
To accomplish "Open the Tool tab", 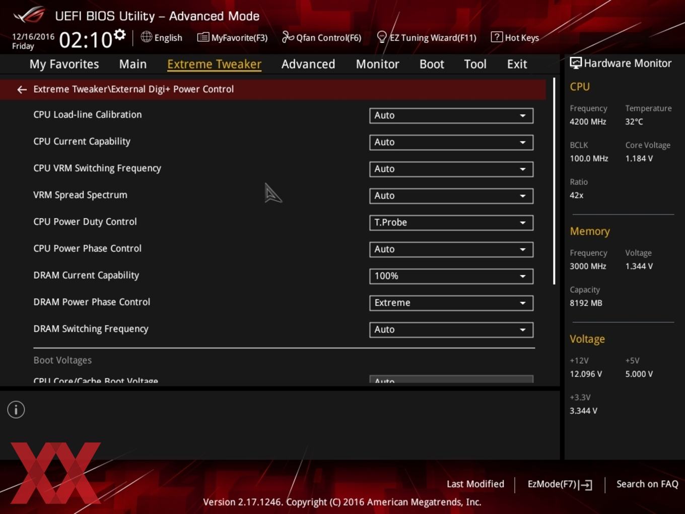I will [475, 64].
